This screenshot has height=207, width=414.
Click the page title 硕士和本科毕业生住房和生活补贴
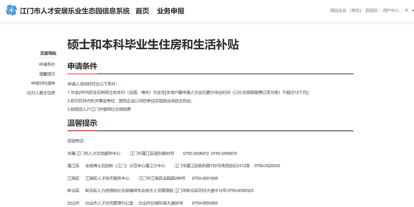(153, 44)
